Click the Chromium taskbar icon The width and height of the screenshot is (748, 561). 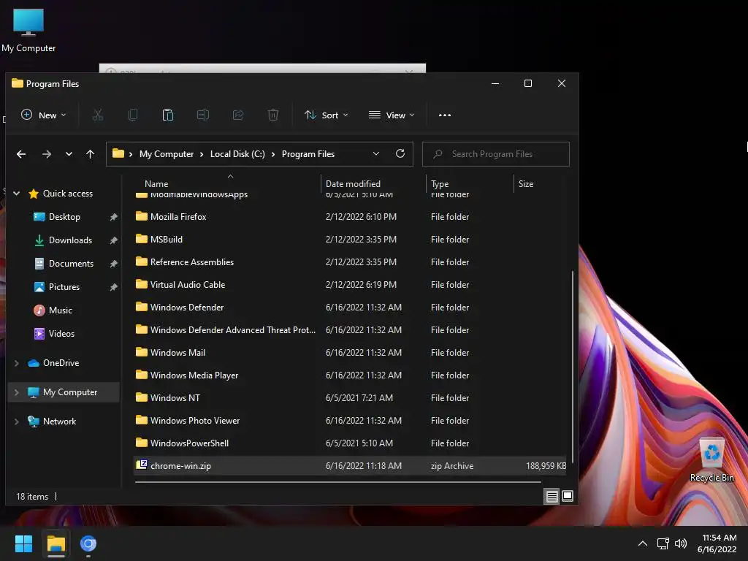tap(88, 543)
